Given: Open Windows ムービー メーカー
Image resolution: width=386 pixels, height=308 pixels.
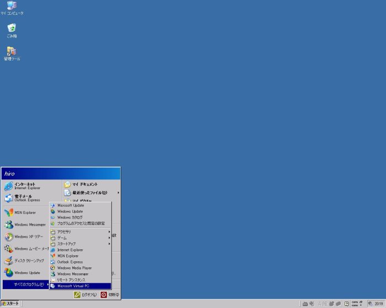Looking at the screenshot, I should 26,249.
